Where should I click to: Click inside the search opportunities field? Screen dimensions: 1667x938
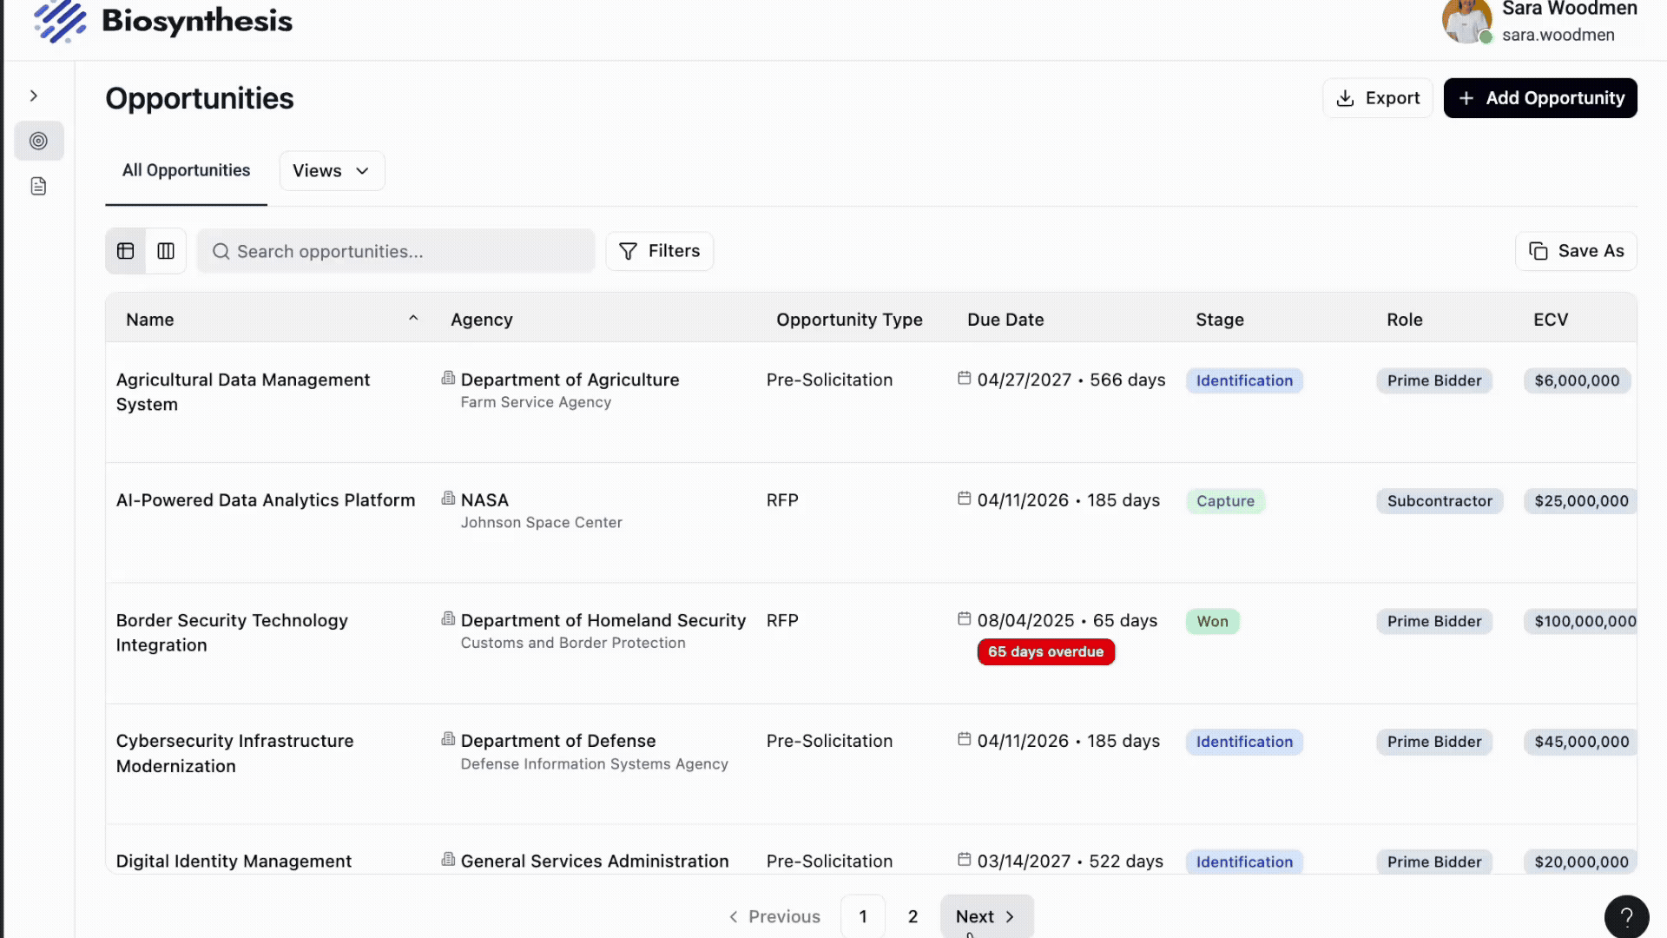[x=396, y=251]
